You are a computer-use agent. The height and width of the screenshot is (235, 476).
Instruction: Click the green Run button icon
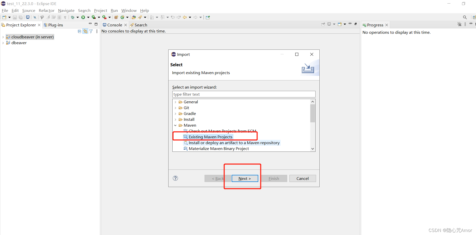coord(83,17)
